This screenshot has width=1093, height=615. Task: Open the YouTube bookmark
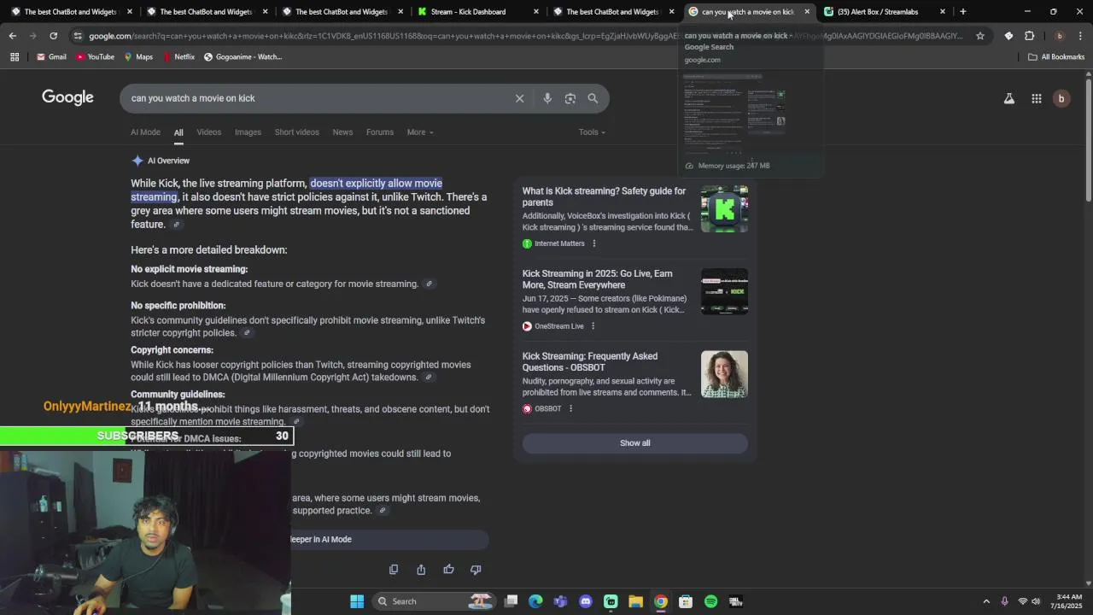click(95, 57)
